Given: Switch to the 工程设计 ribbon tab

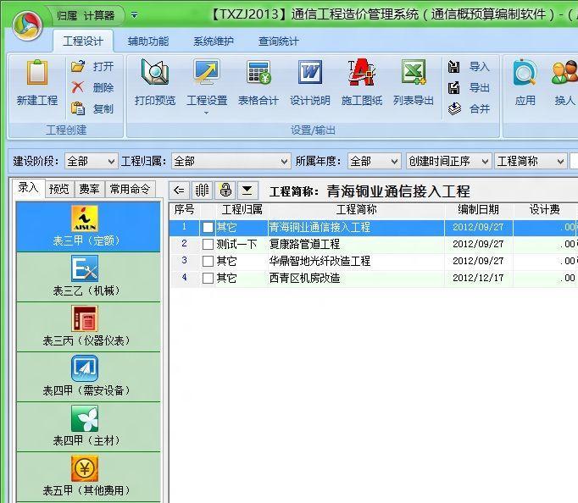Looking at the screenshot, I should [x=83, y=41].
